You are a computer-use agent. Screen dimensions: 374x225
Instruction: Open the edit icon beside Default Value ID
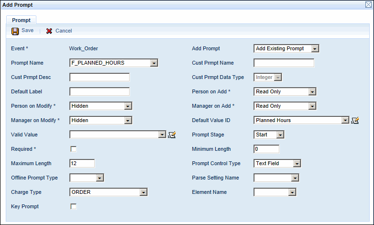pos(355,121)
